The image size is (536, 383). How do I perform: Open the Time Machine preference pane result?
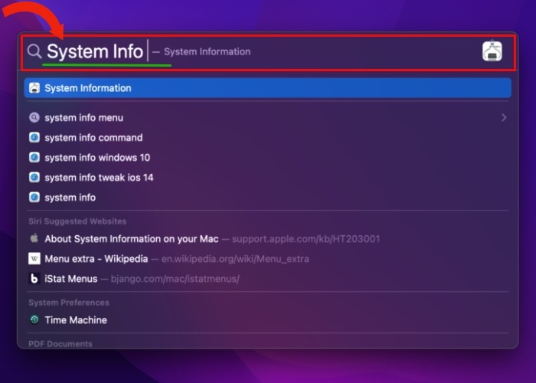click(x=268, y=320)
